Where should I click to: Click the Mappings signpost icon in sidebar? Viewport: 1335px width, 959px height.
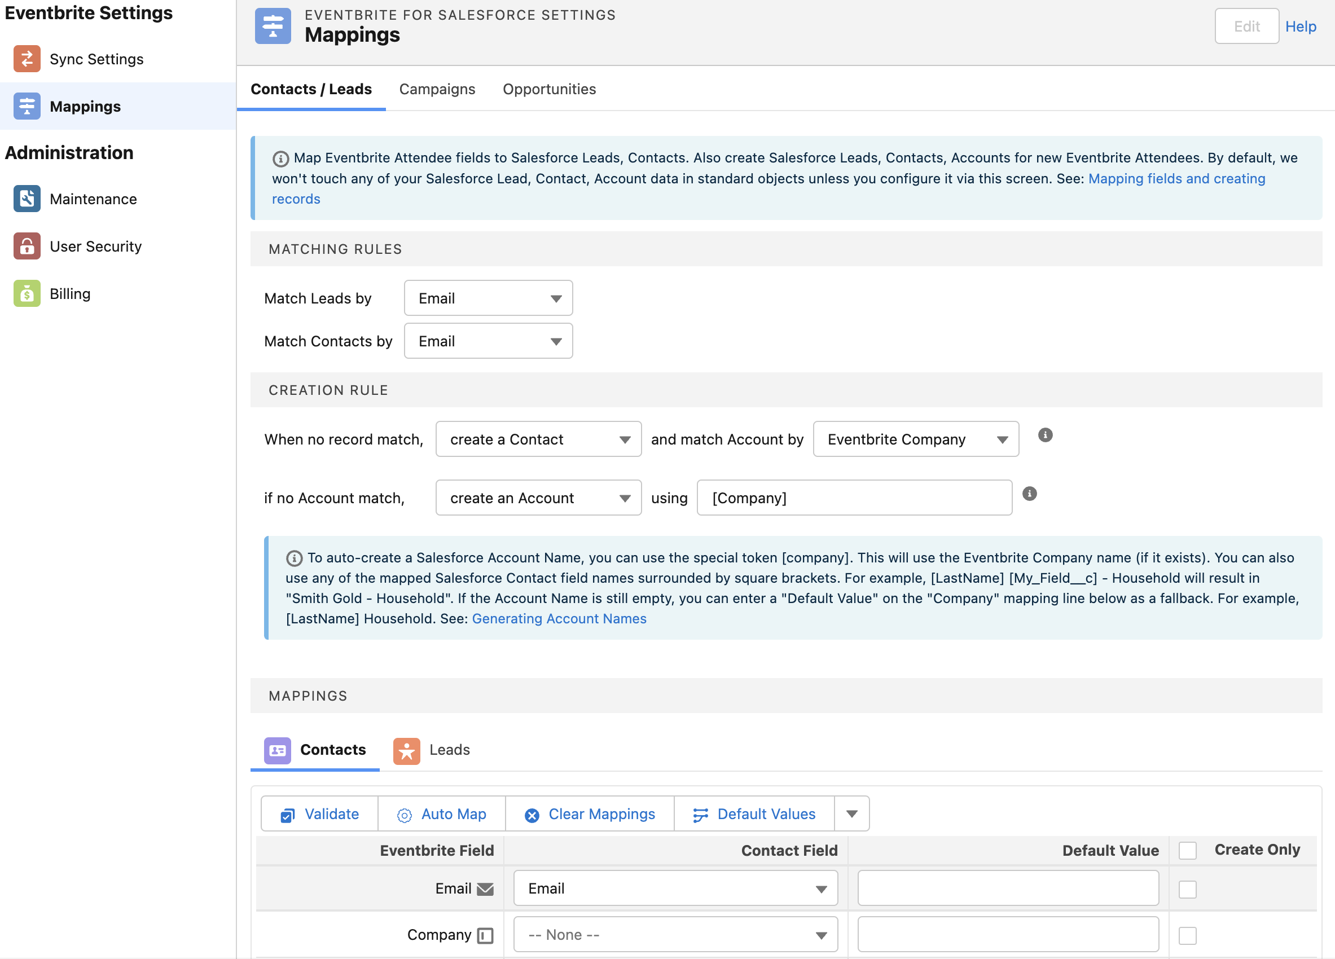tap(27, 106)
